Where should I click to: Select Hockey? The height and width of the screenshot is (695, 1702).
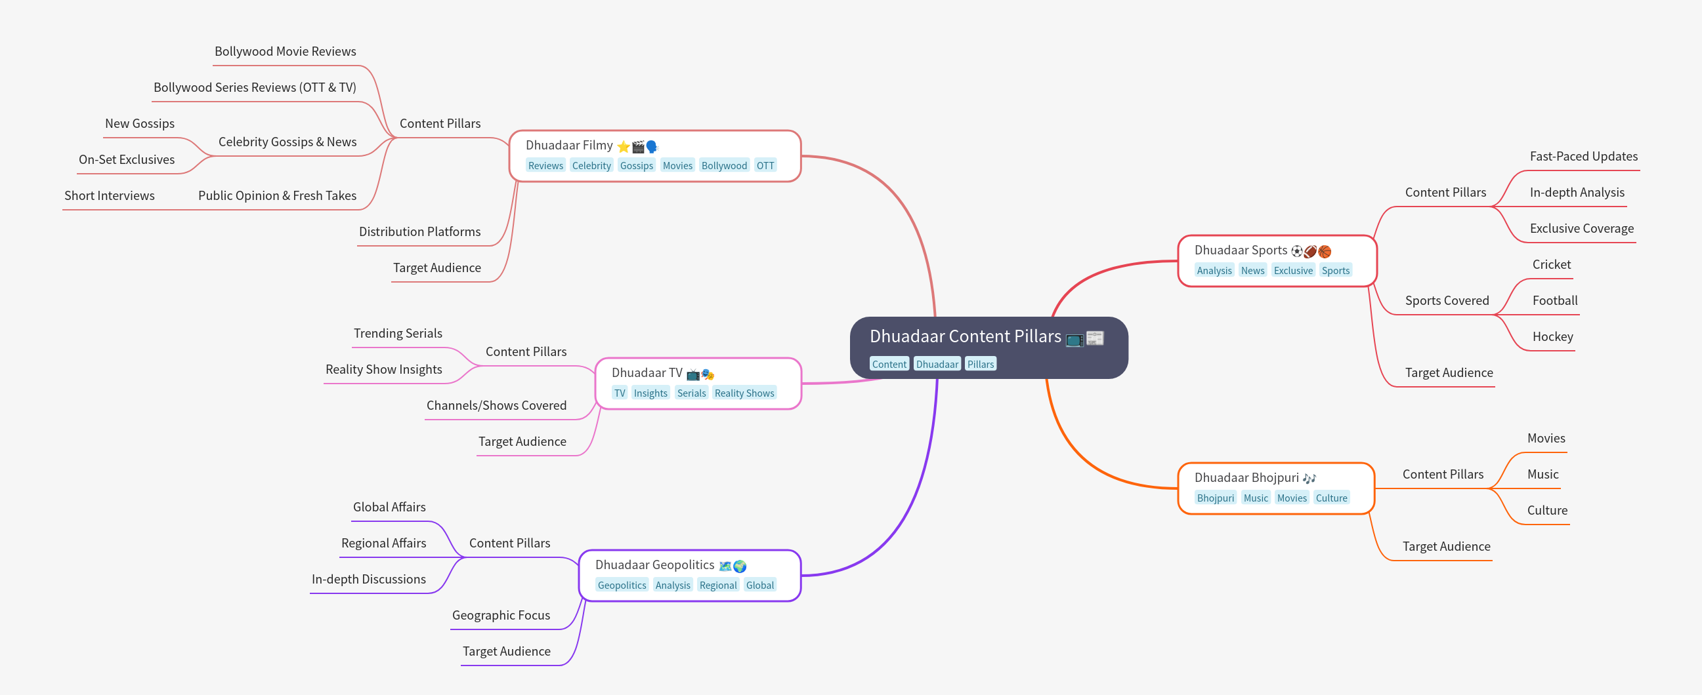coord(1552,336)
